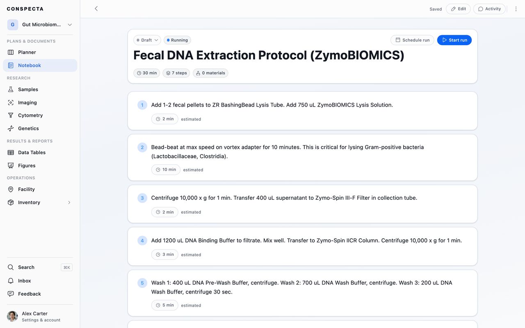Click the Start run button
Image resolution: width=525 pixels, height=328 pixels.
(x=454, y=40)
